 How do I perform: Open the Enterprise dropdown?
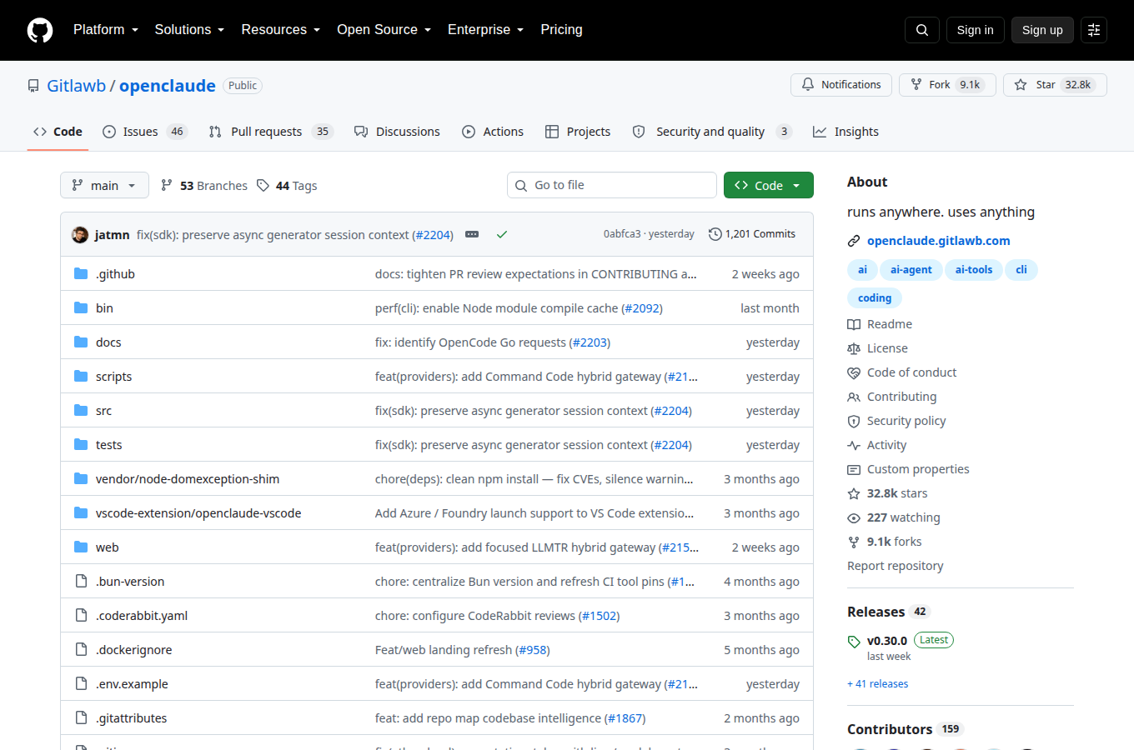pos(485,29)
